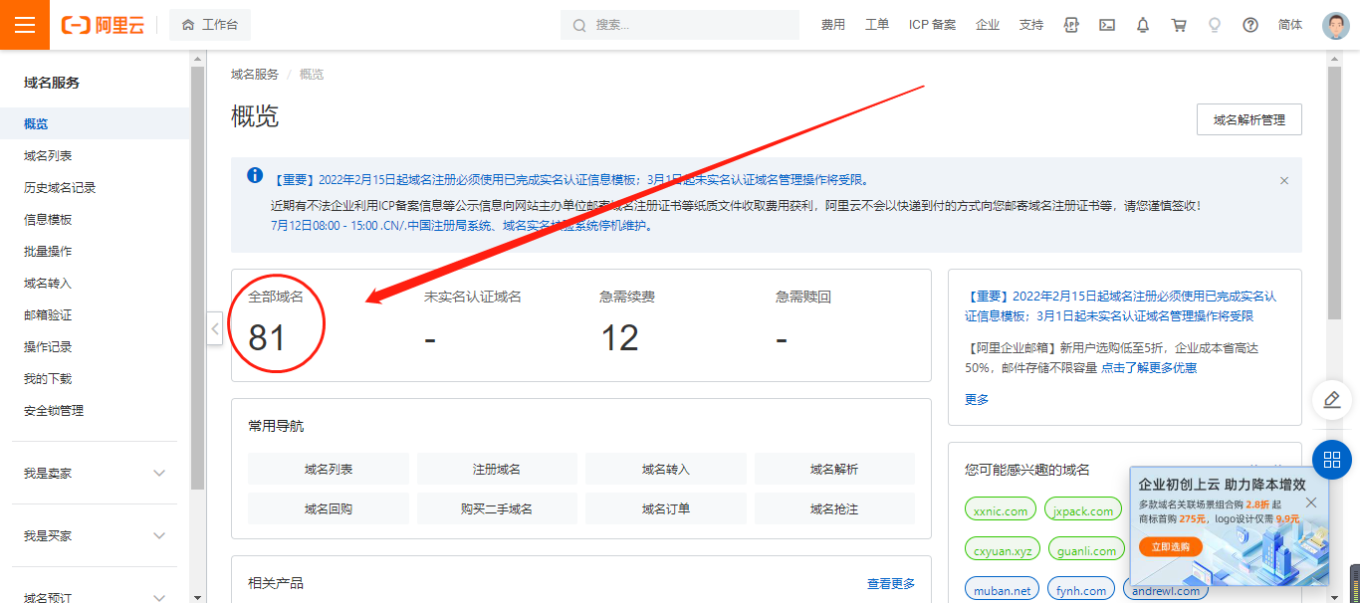Click the 域名解析管理 button
The image size is (1360, 603).
tap(1248, 120)
